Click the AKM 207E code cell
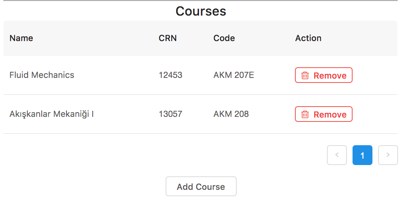 (233, 75)
